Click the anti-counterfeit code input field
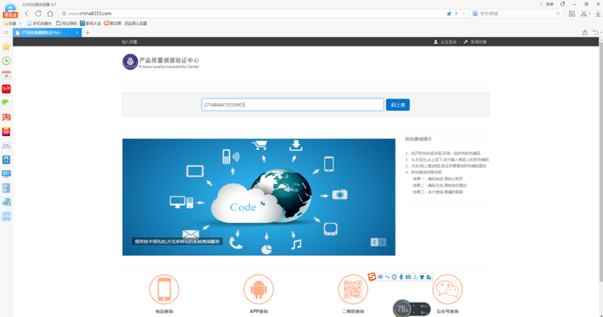The height and width of the screenshot is (317, 603). tap(292, 104)
